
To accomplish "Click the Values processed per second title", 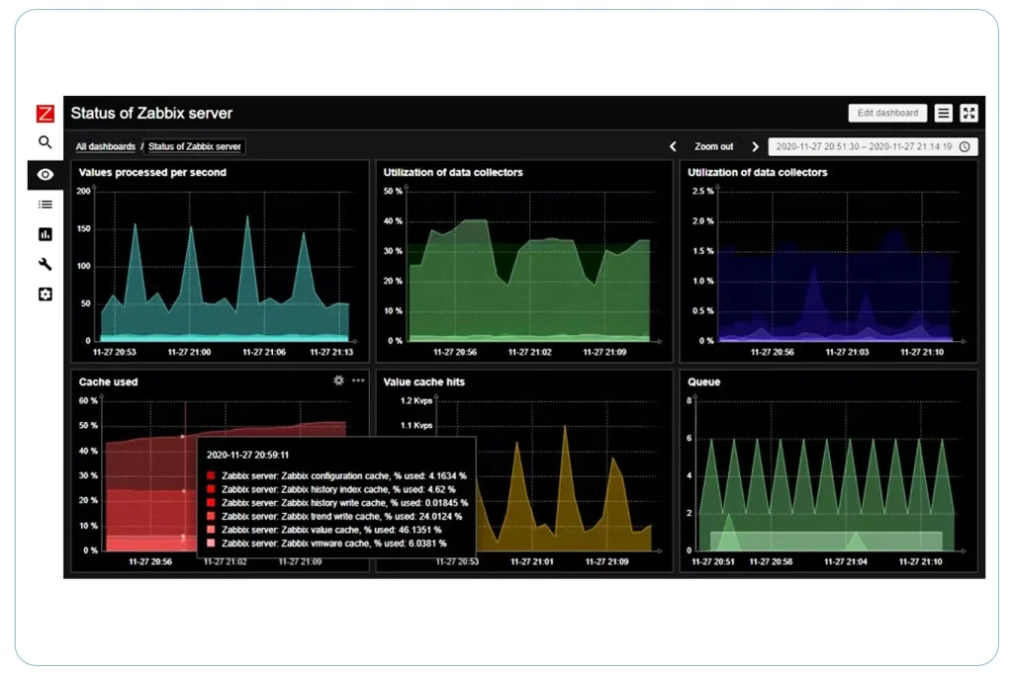I will (x=152, y=172).
